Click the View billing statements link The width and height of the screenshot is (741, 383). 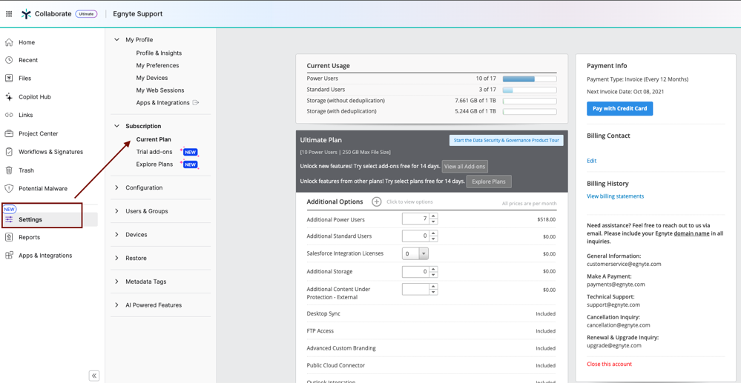click(x=615, y=196)
